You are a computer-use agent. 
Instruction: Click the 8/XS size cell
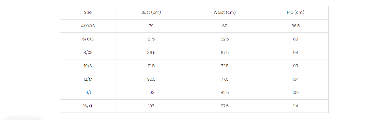coord(88,53)
